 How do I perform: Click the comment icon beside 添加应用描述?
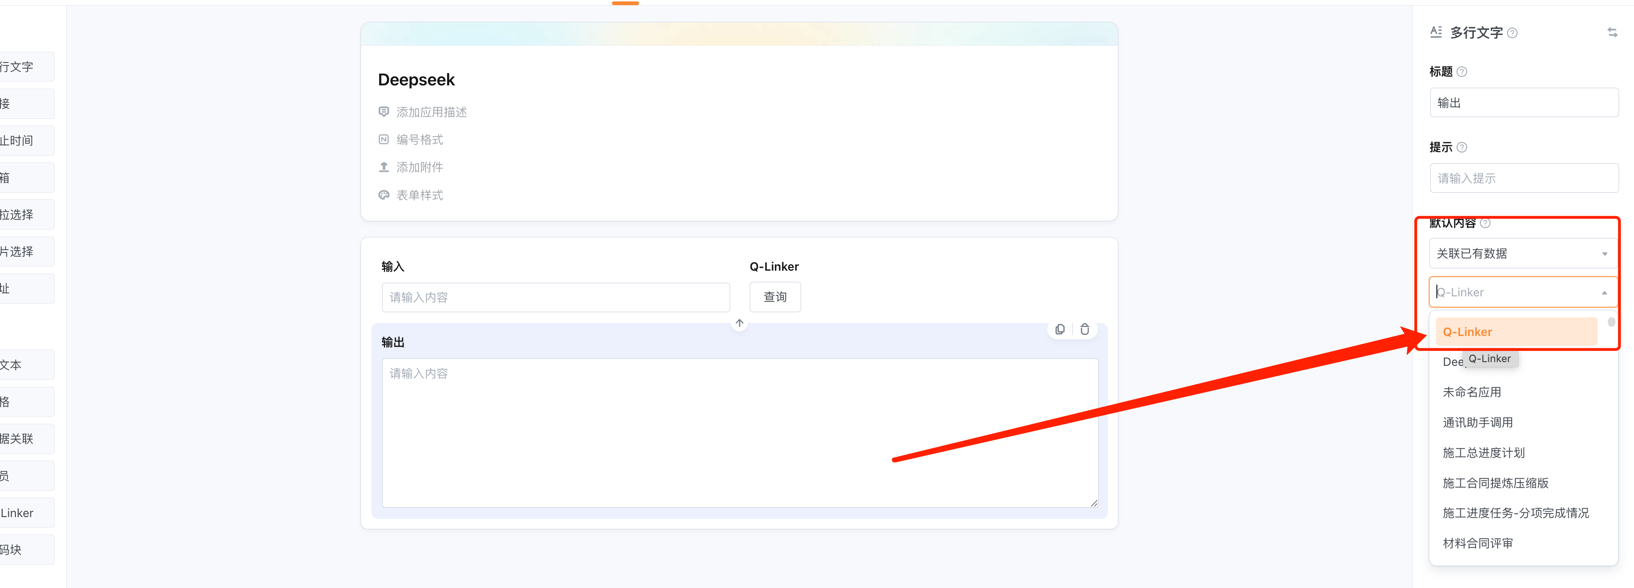click(384, 112)
